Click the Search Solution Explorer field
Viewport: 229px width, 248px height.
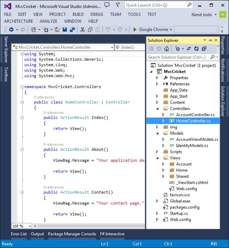(x=183, y=57)
